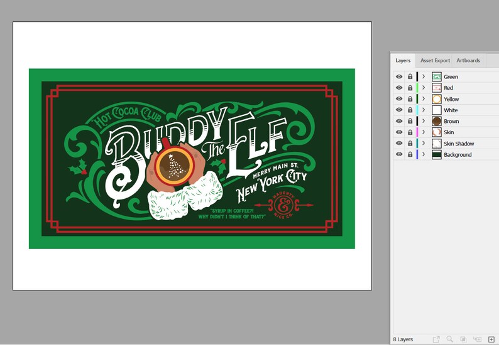This screenshot has width=499, height=345.
Task: Switch to the Asset Export tab
Action: [435, 60]
